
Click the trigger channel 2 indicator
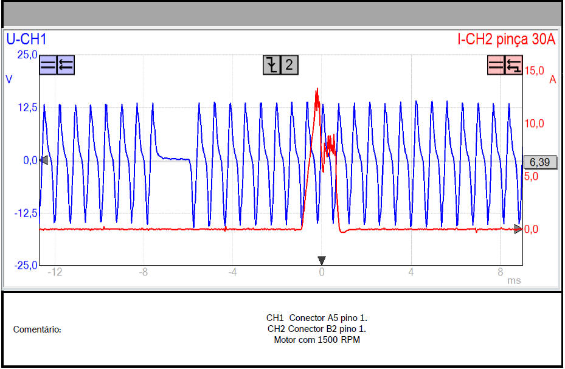click(x=289, y=64)
